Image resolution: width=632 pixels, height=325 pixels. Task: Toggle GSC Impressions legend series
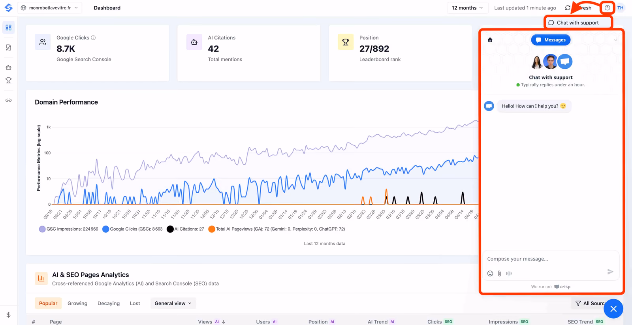68,229
